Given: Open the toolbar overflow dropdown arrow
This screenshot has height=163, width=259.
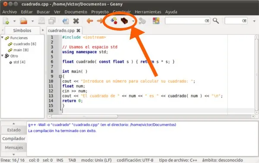Looking at the screenshot, I should click(x=254, y=21).
